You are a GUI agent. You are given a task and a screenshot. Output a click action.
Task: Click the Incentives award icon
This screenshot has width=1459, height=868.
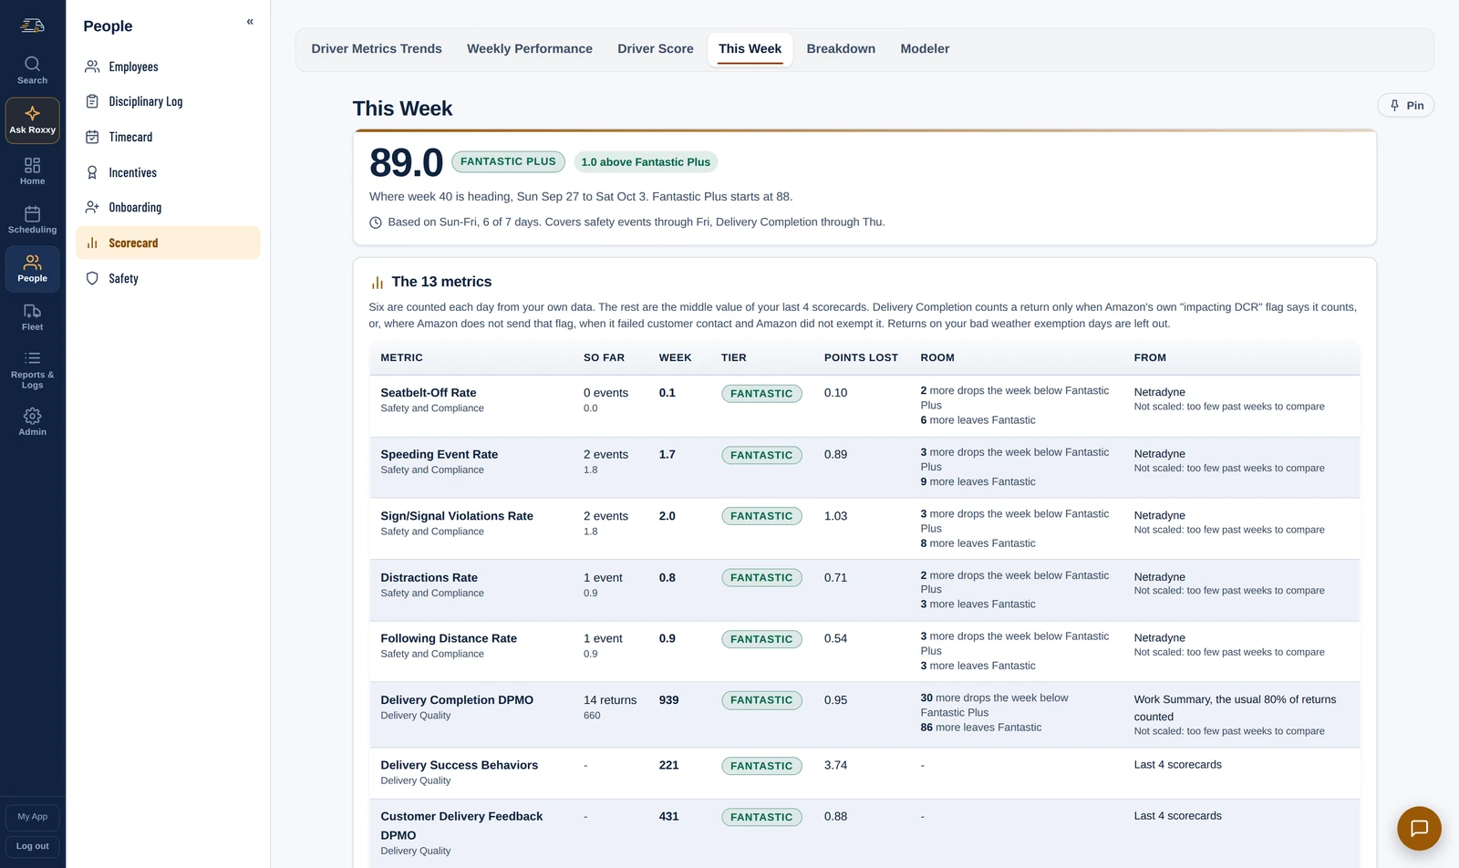92,172
